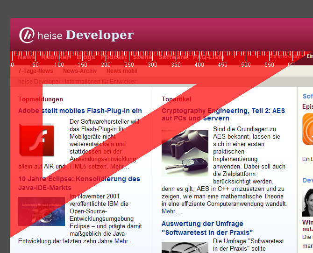Open the 7-Tage-News submenu link

pos(36,71)
